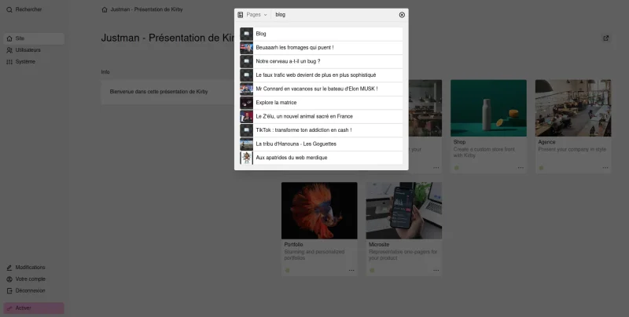Click the Déconnexion exit icon
Image resolution: width=629 pixels, height=317 pixels.
(x=9, y=290)
